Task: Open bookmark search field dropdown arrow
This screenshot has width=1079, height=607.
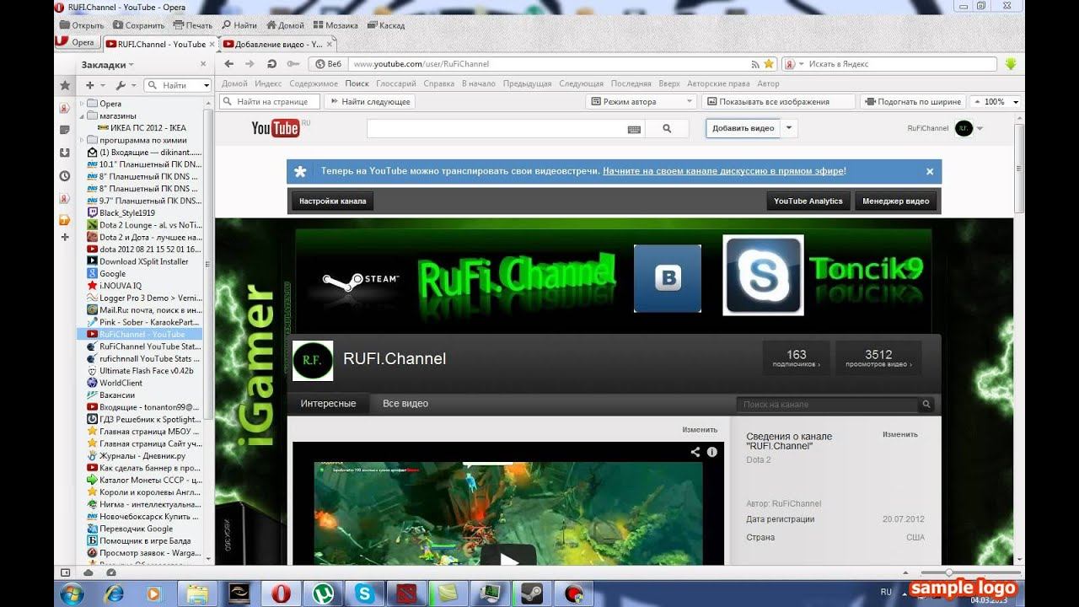Action: pos(207,85)
